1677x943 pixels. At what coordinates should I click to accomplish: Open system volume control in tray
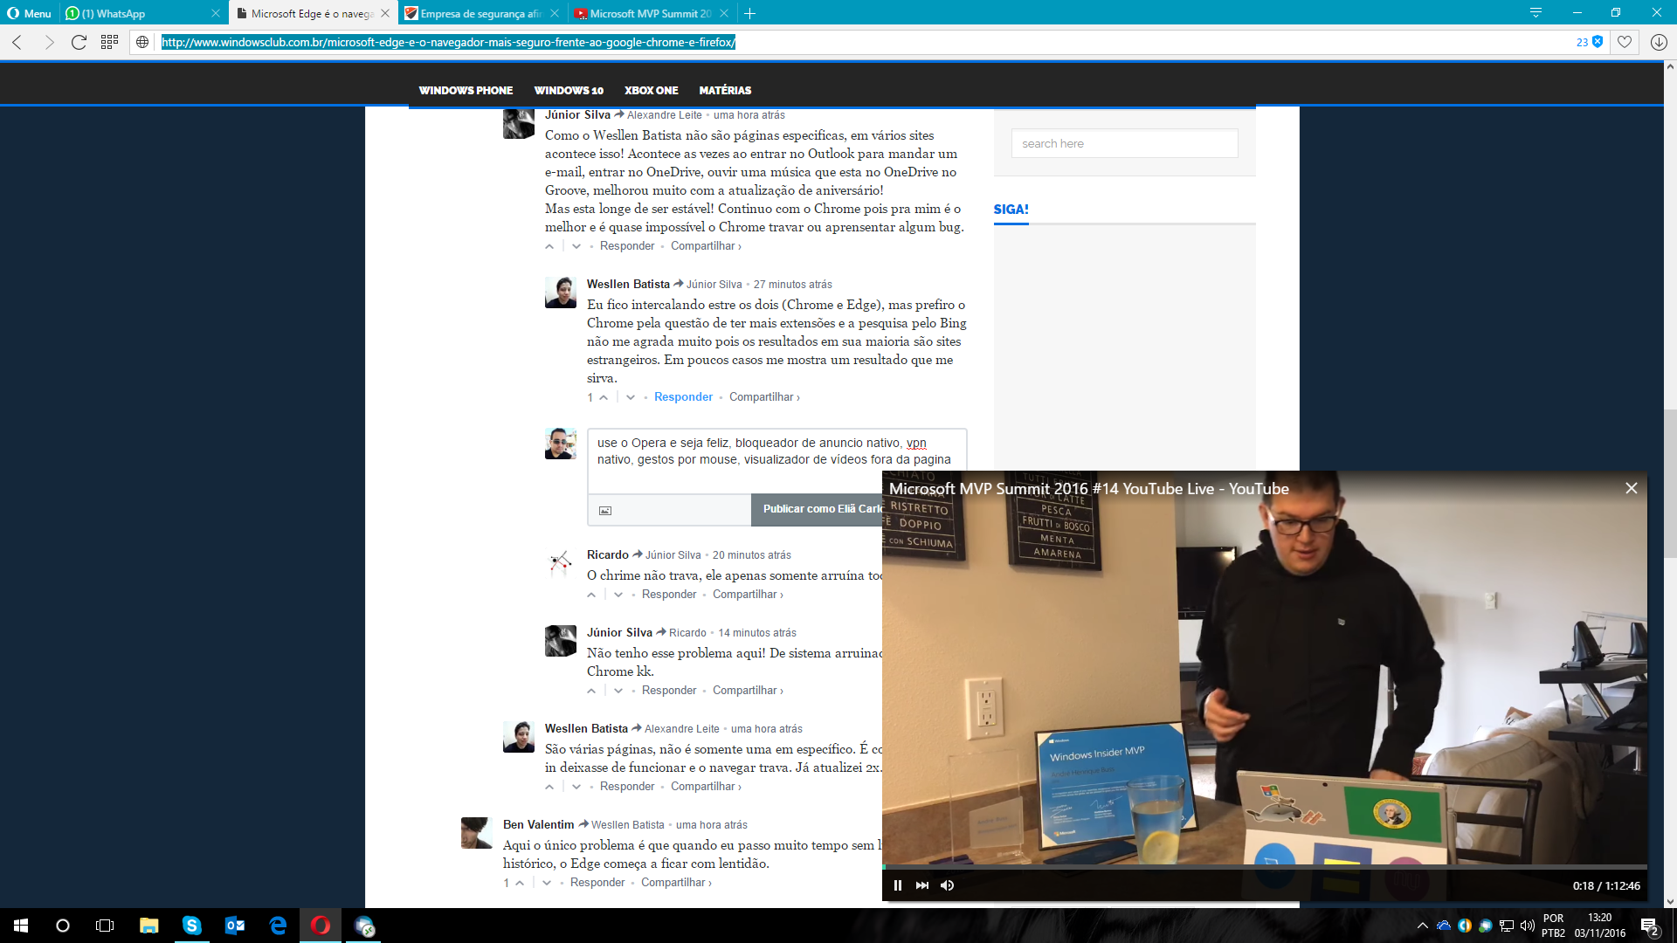(x=1527, y=926)
